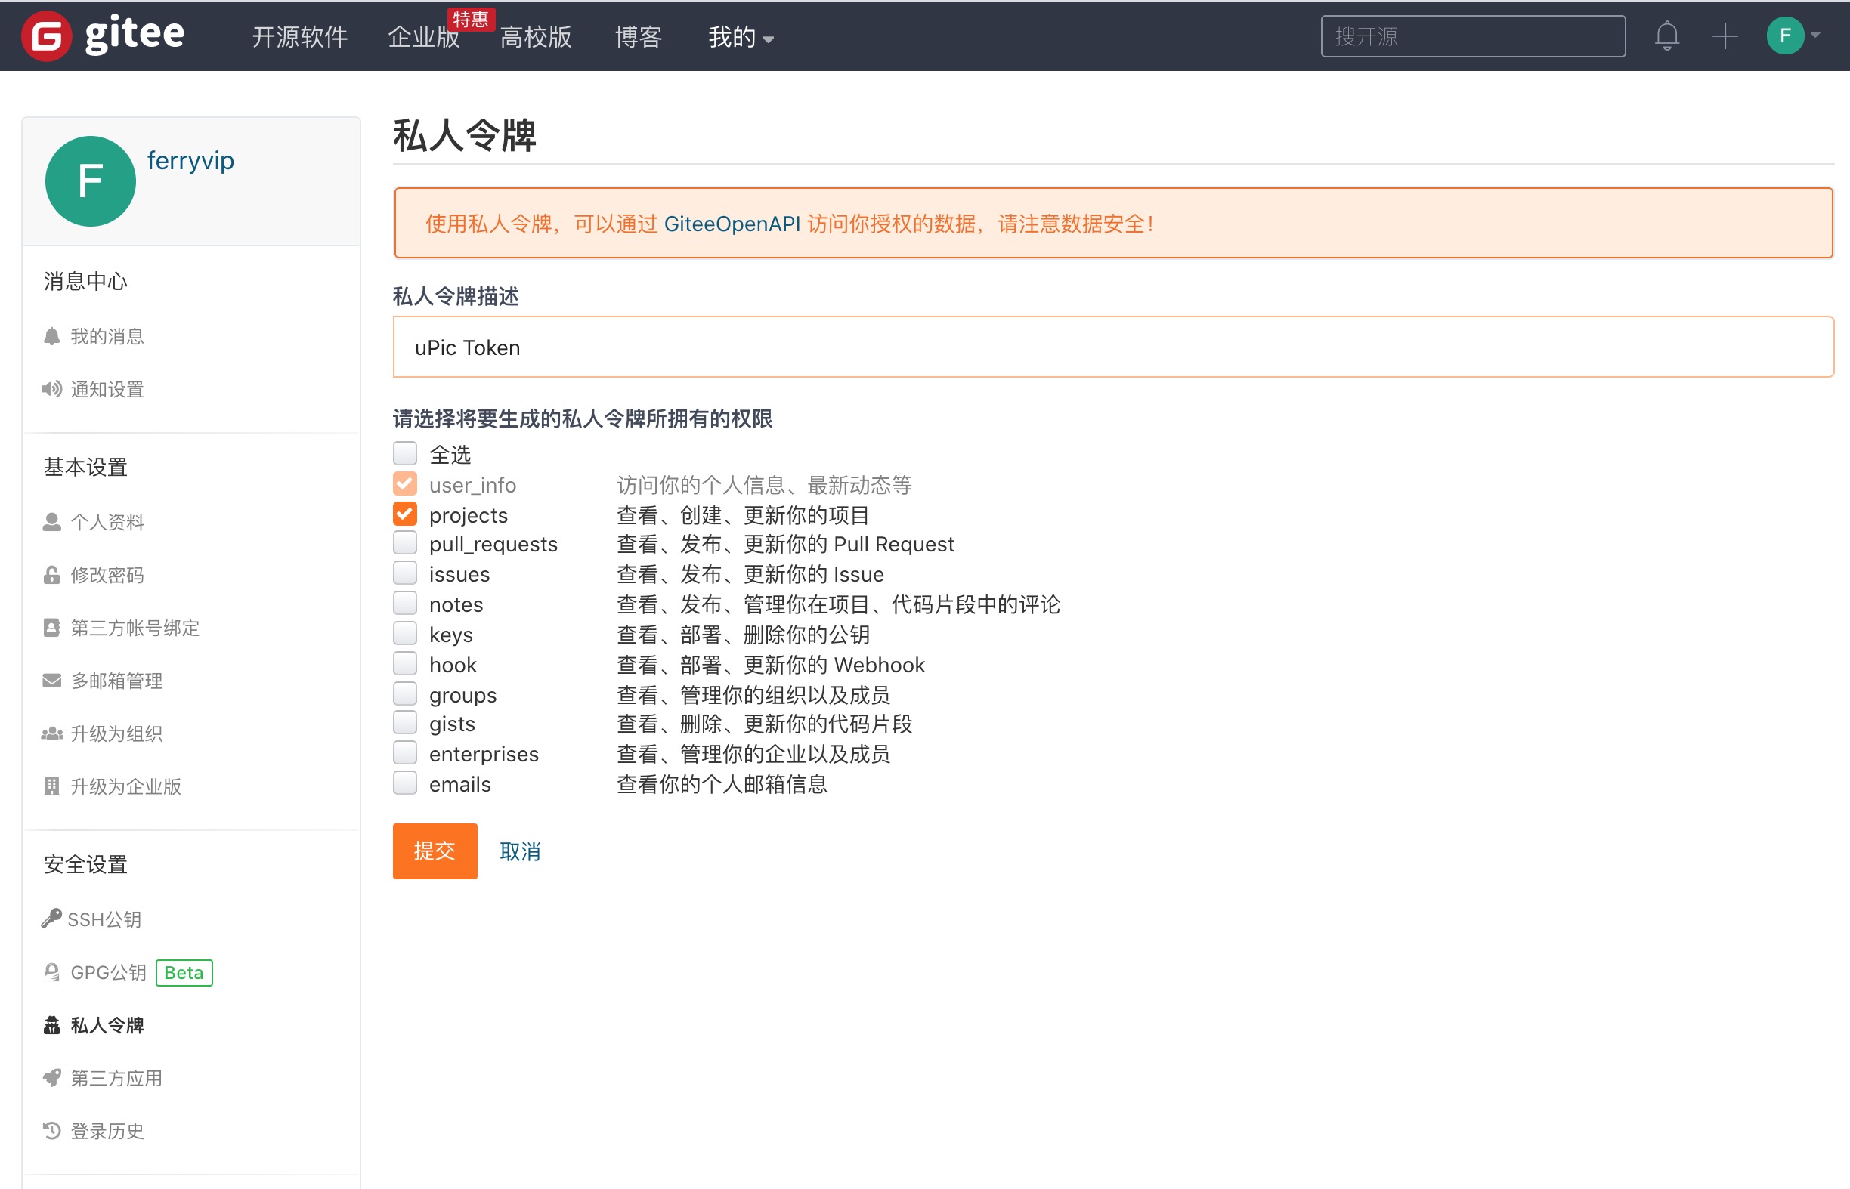Go to 开源软件 in navbar
Image resolution: width=1850 pixels, height=1189 pixels.
click(300, 37)
